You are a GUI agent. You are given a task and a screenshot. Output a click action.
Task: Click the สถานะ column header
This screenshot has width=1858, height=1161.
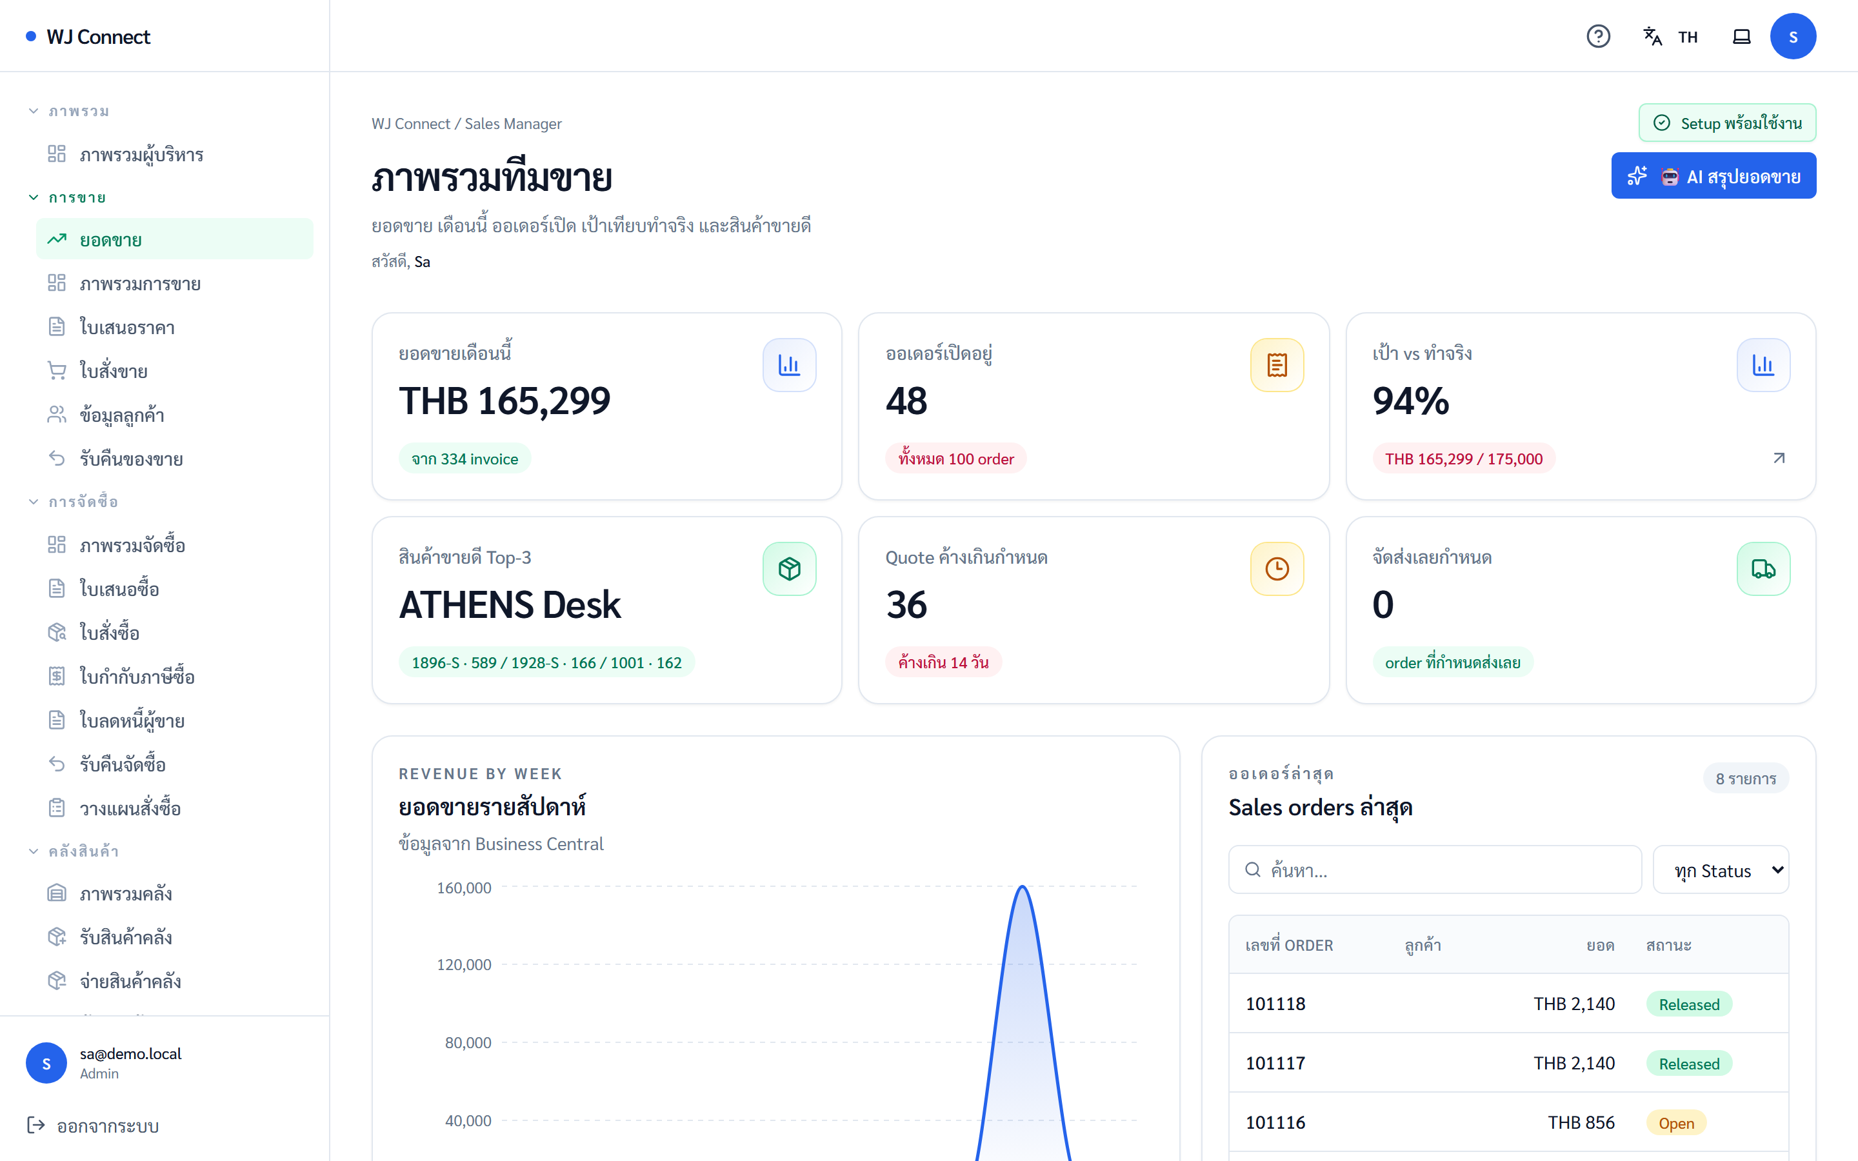tap(1668, 945)
